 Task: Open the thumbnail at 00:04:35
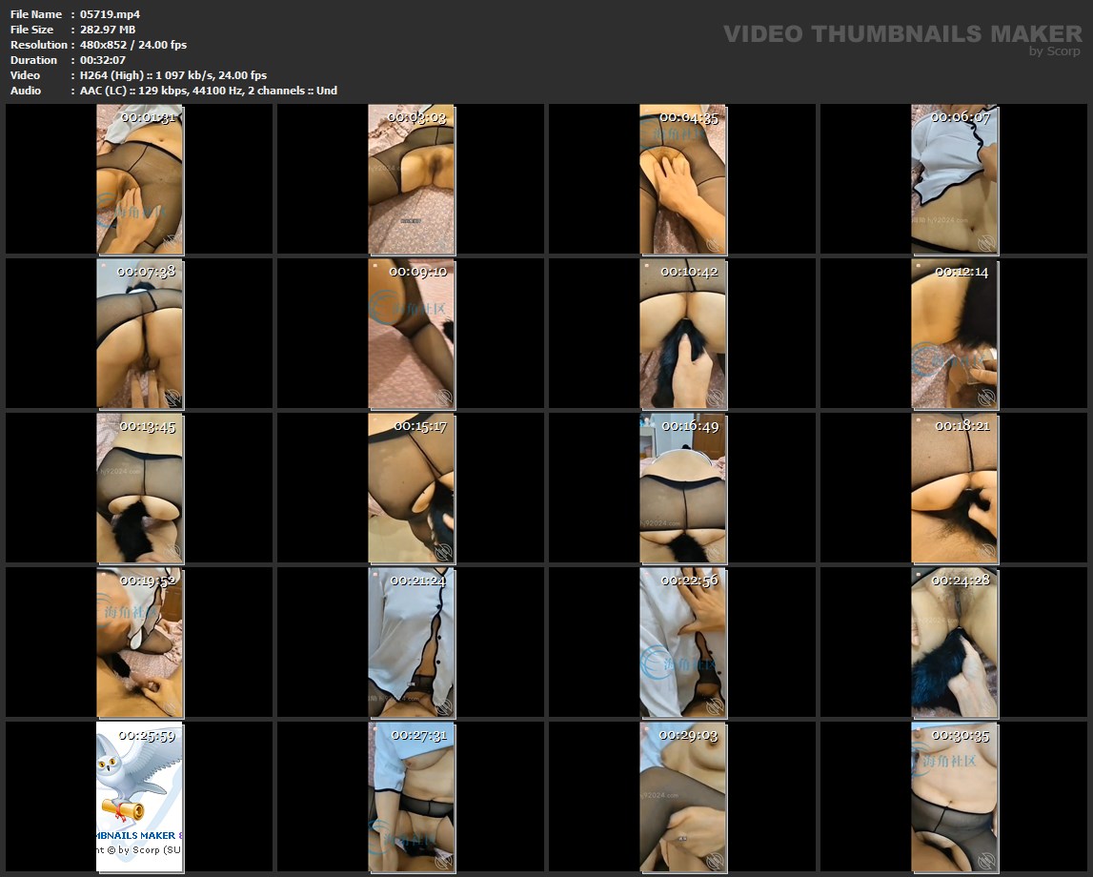click(x=682, y=179)
